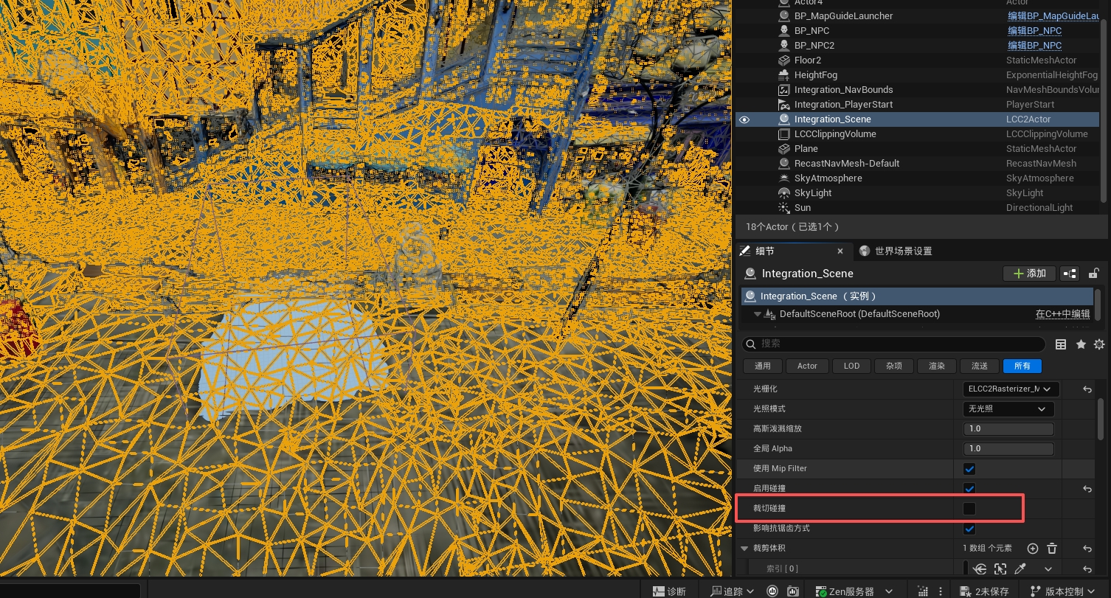Click the 添加 add component button
This screenshot has width=1111, height=598.
pos(1030,274)
